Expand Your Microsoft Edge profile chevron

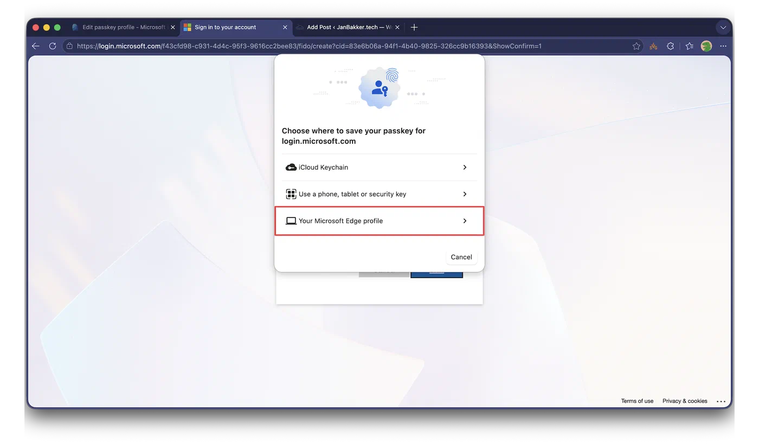click(x=465, y=221)
